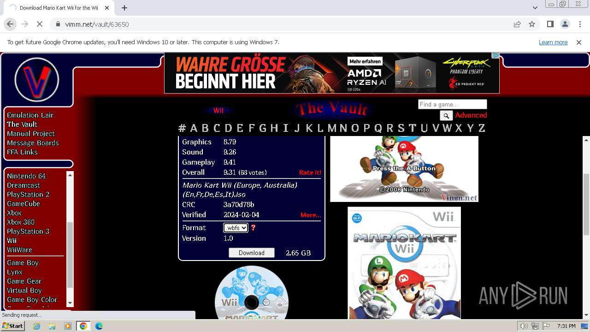Screen dimensions: 590x332
Task: Open the Format .wbfs dropdown
Action: [236, 228]
